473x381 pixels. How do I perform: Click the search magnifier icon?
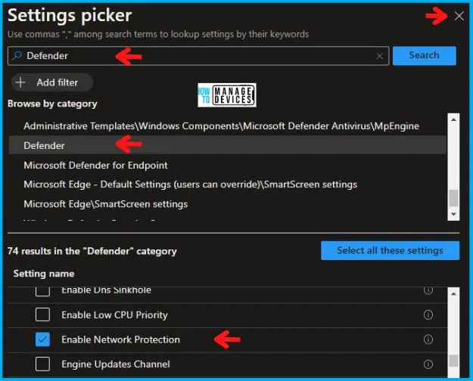pyautogui.click(x=17, y=55)
